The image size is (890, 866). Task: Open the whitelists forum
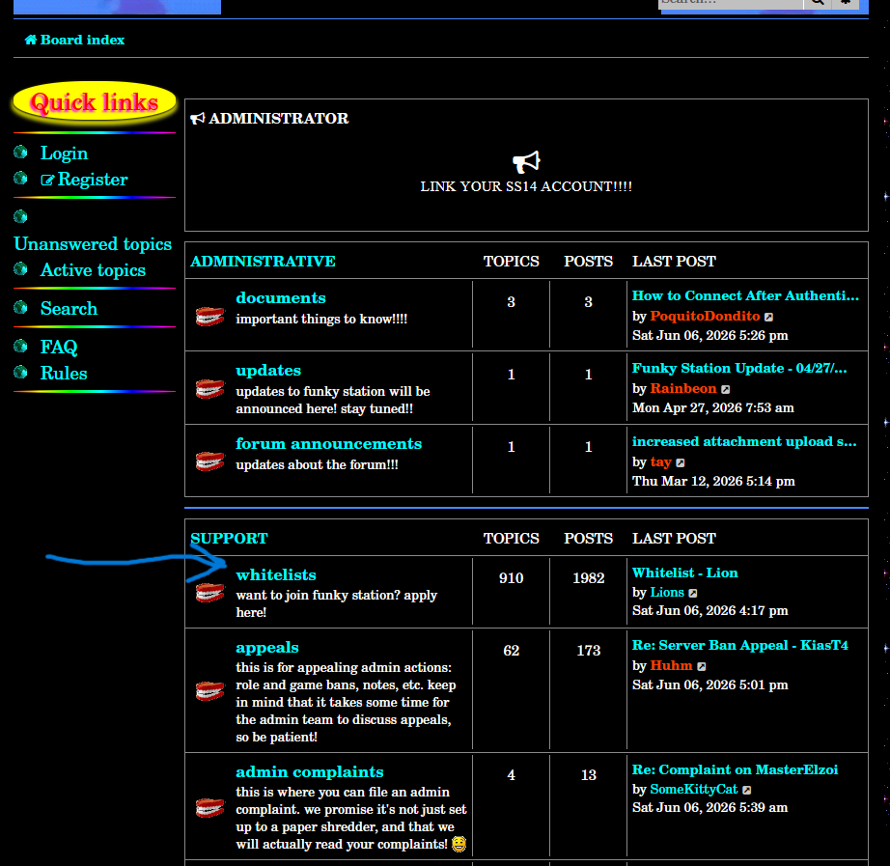[x=276, y=574]
